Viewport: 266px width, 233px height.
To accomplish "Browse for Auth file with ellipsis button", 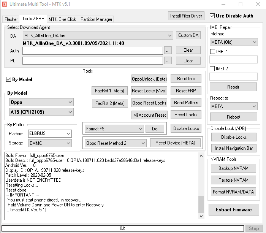I will [x=168, y=51].
